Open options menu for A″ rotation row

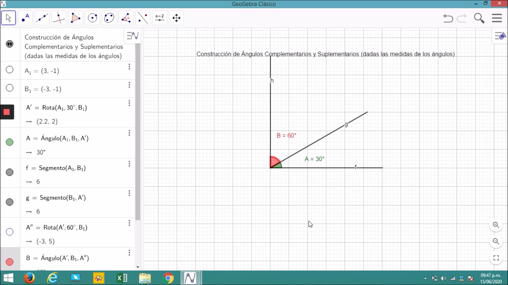(129, 223)
